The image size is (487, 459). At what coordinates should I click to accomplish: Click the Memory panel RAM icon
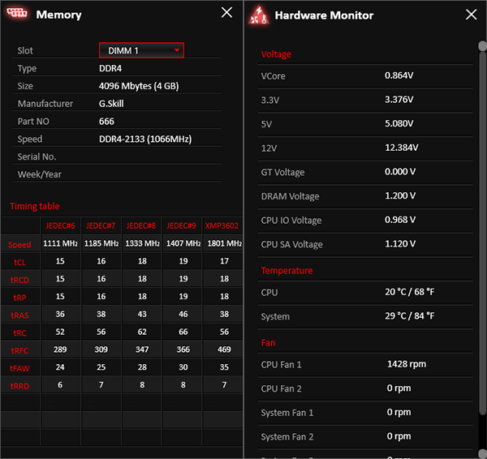click(17, 13)
